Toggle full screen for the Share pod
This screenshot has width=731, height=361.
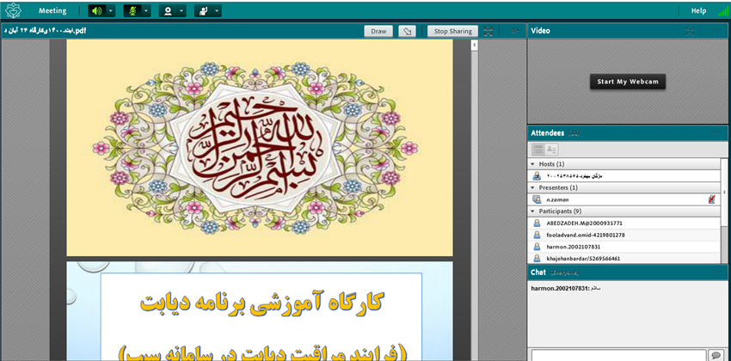(x=488, y=31)
